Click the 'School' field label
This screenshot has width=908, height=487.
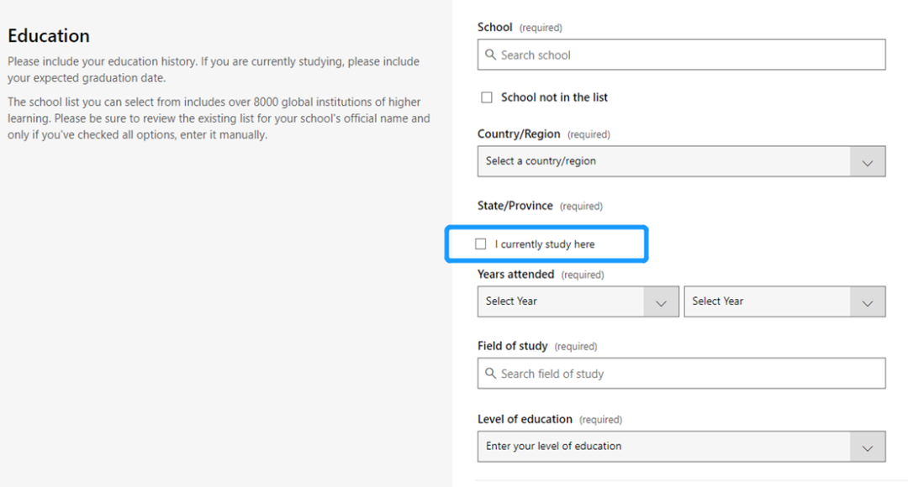click(495, 27)
